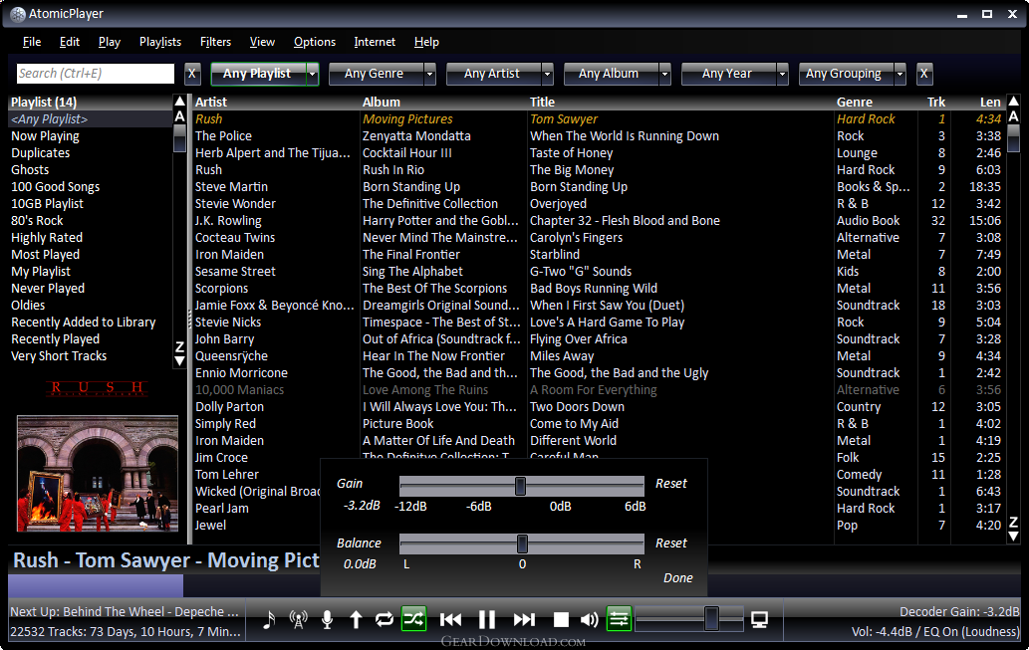Open the Play menu
This screenshot has width=1029, height=650.
pyautogui.click(x=110, y=42)
